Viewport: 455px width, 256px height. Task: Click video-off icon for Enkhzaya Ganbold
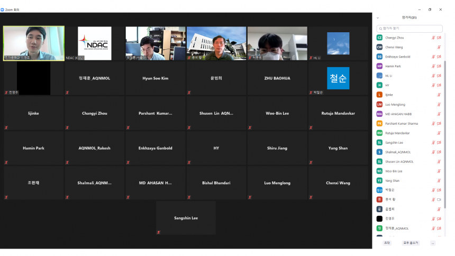pyautogui.click(x=439, y=57)
